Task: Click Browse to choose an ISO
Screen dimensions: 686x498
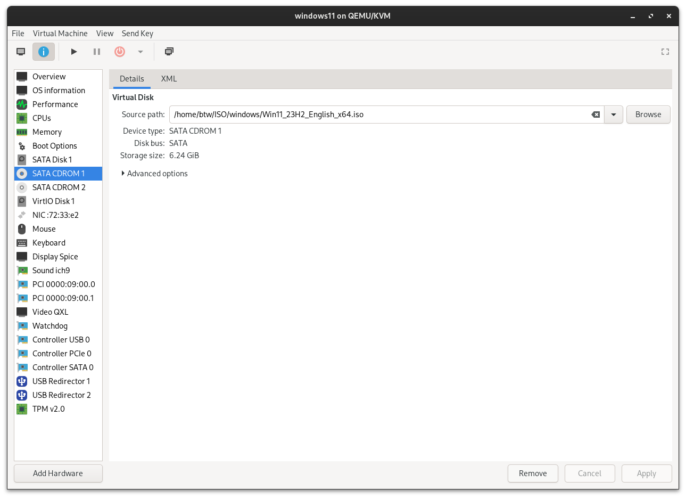Action: coord(648,115)
